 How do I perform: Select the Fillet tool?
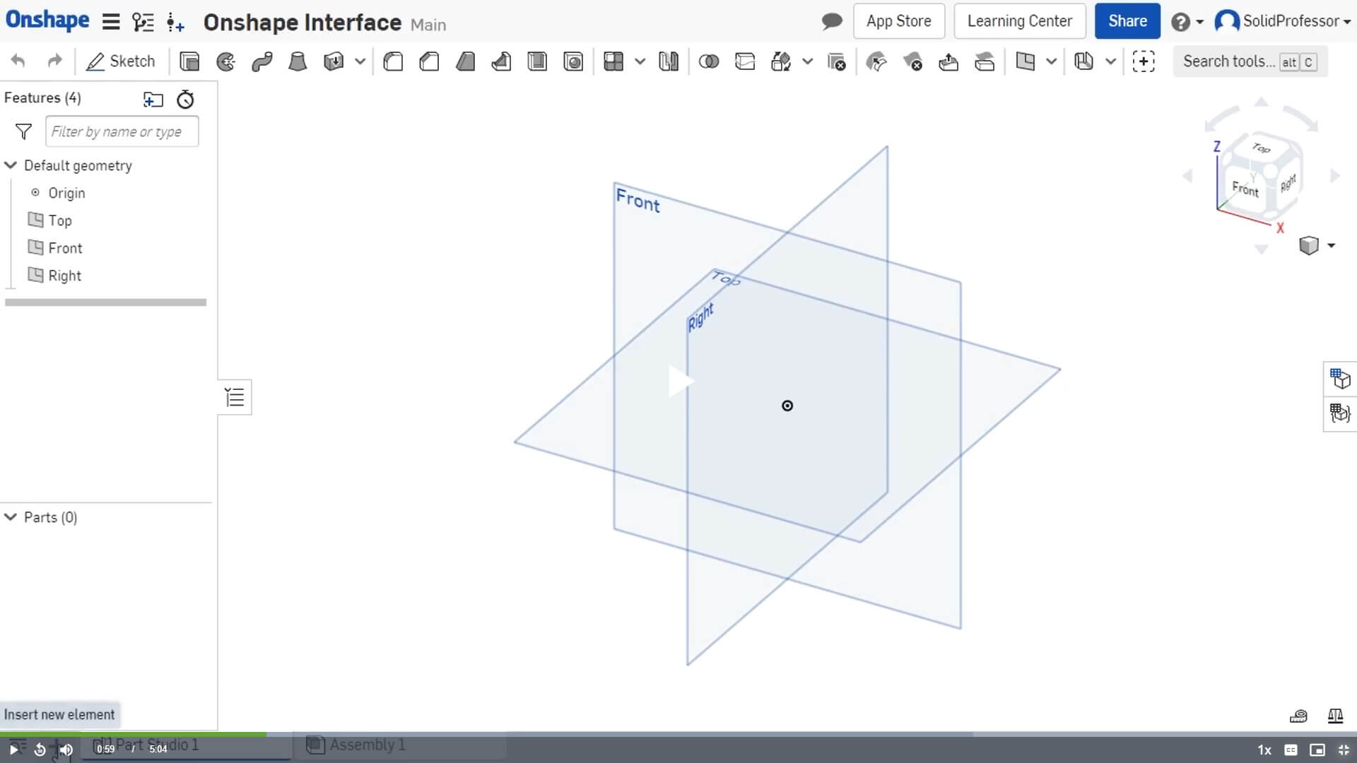coord(393,61)
